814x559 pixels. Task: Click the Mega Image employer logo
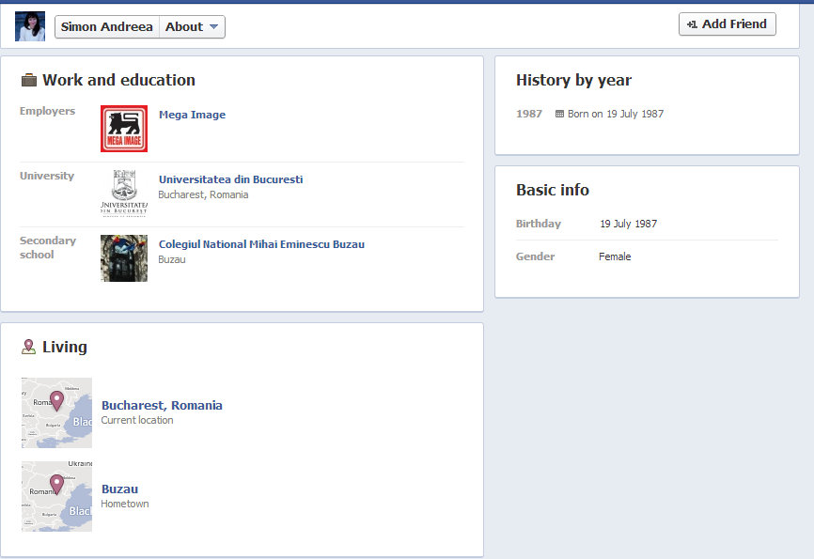pos(124,129)
